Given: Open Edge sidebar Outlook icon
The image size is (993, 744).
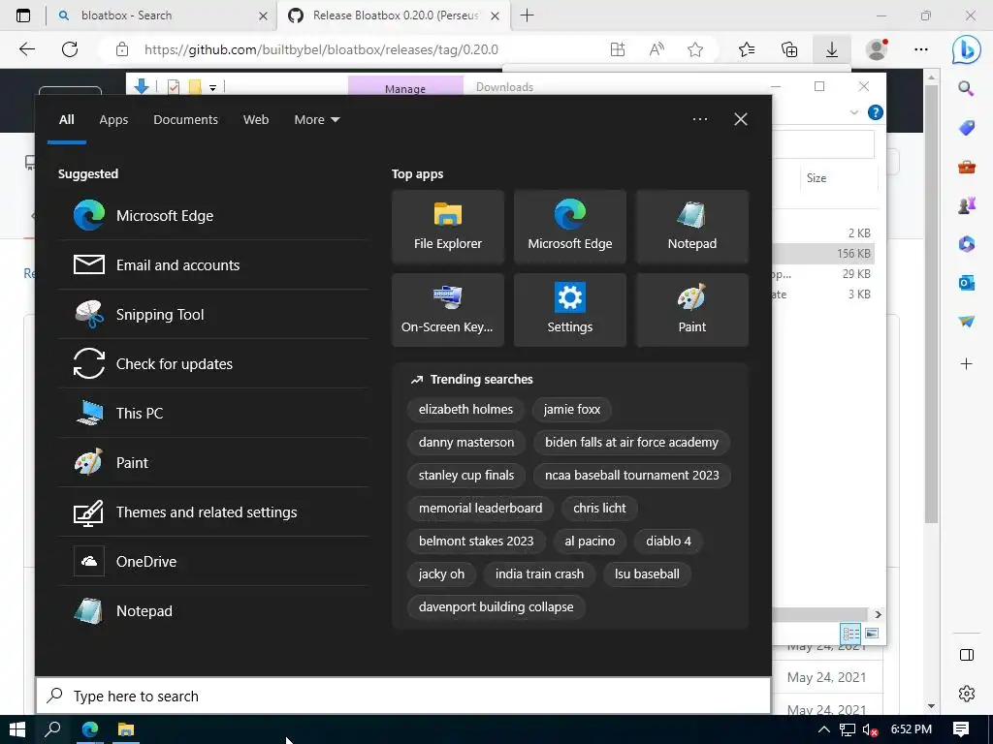Looking at the screenshot, I should [x=967, y=283].
